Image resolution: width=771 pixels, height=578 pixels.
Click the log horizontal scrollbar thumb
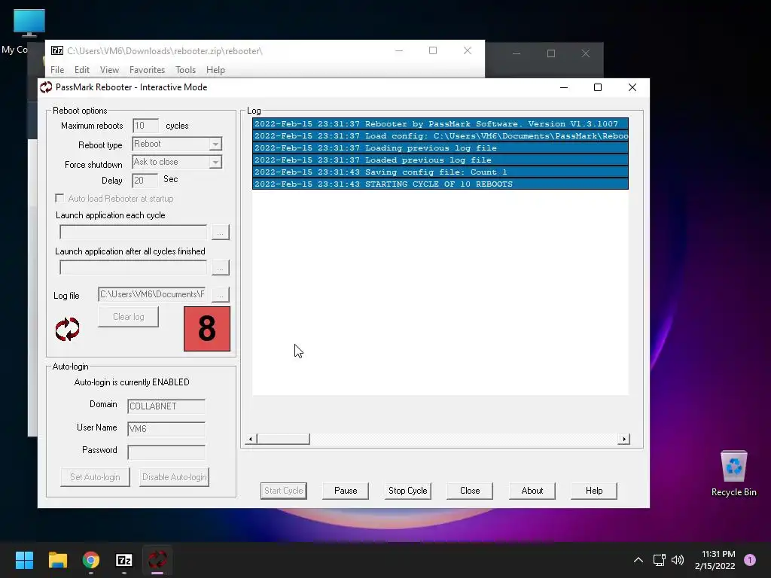(x=283, y=439)
